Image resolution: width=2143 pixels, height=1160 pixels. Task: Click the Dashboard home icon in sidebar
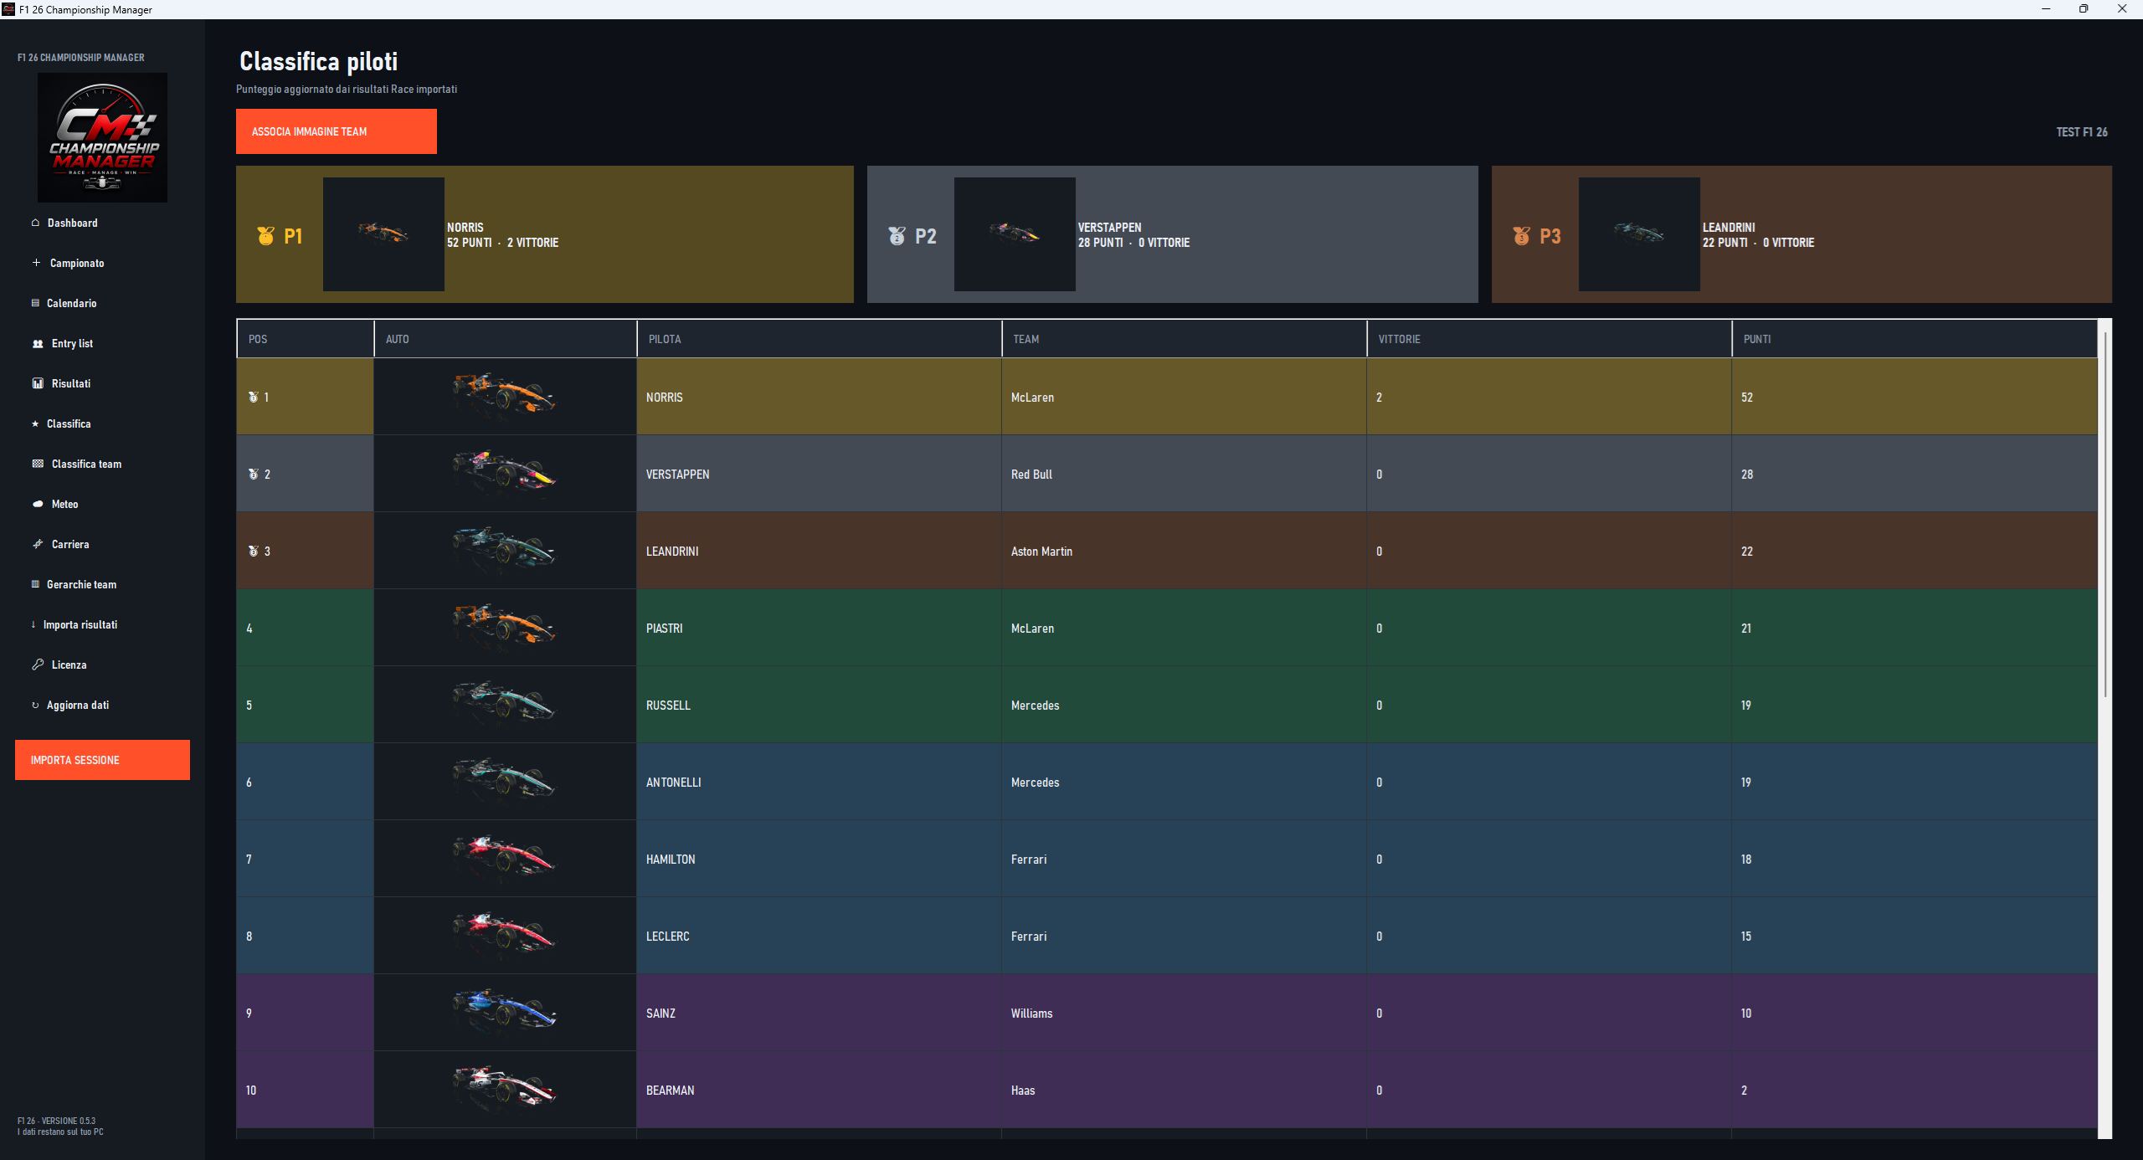pos(35,223)
